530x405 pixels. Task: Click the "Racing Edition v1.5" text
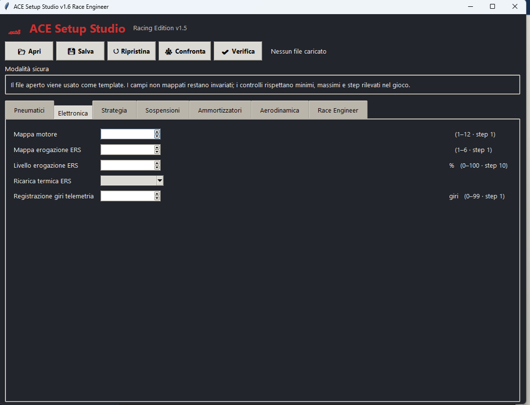[160, 28]
